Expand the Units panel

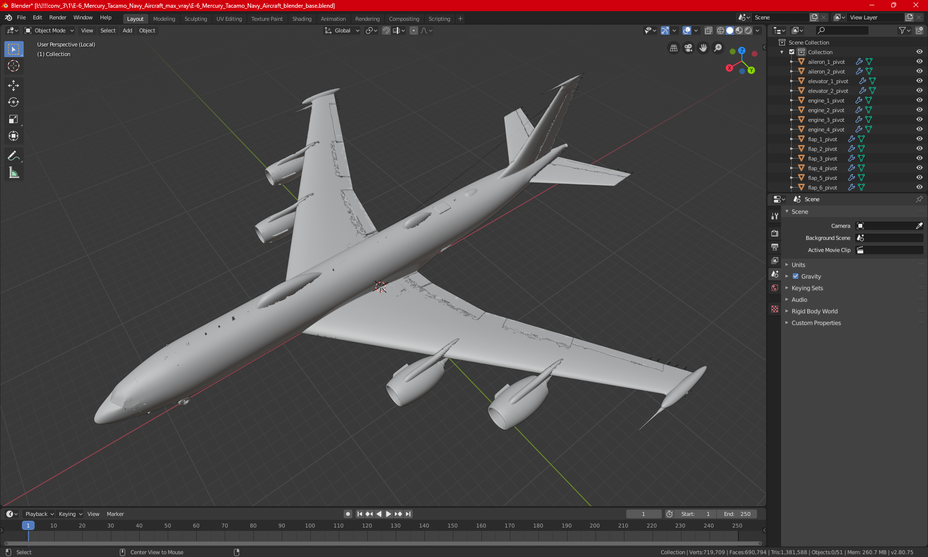click(x=798, y=265)
